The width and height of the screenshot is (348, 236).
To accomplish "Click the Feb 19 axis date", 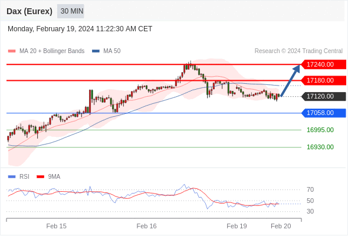I will click(237, 226).
